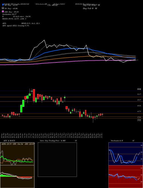Click the 'Avg Vol: 0.027 M' text
Viewport: 143px width, 188px height.
tap(92, 5)
